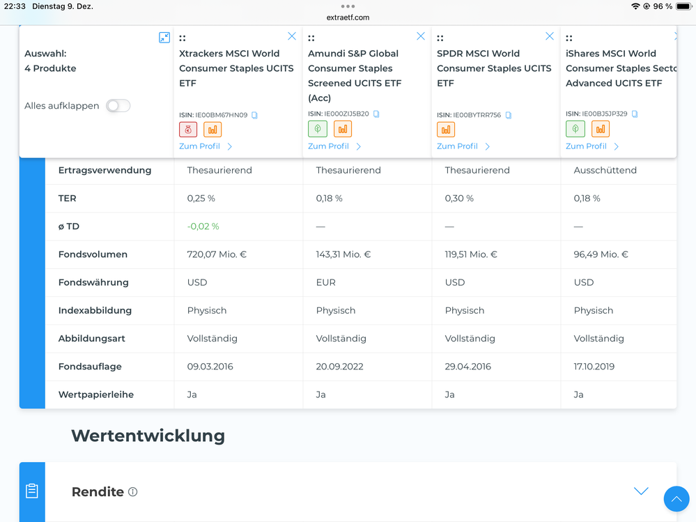Click the Ertragsverwendung row label
Screen dimensions: 696x522
tap(105, 171)
